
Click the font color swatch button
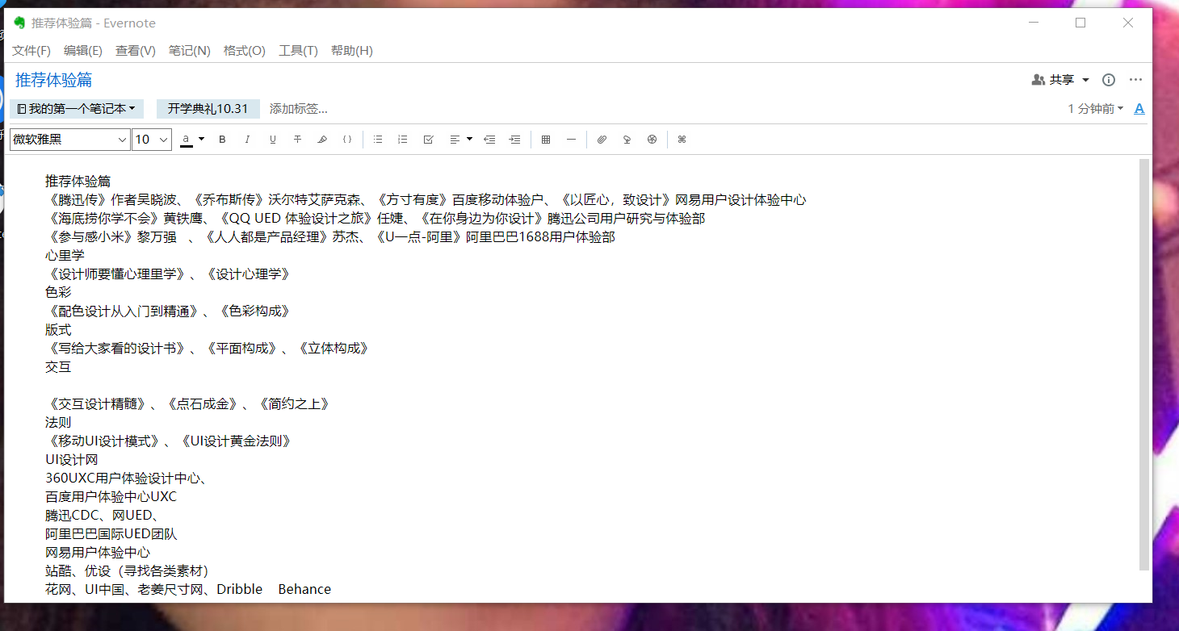click(187, 140)
